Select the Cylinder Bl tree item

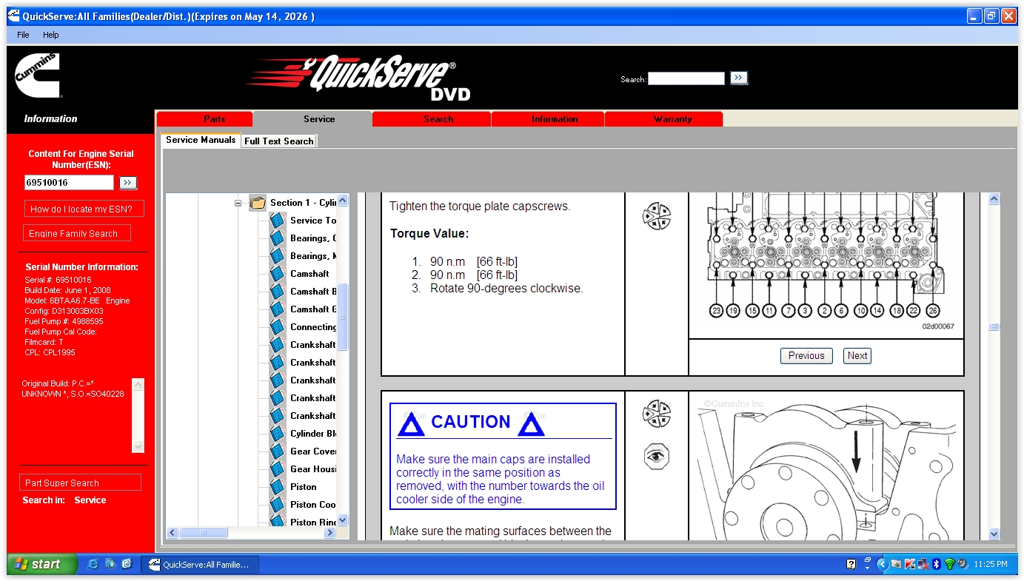(x=313, y=434)
